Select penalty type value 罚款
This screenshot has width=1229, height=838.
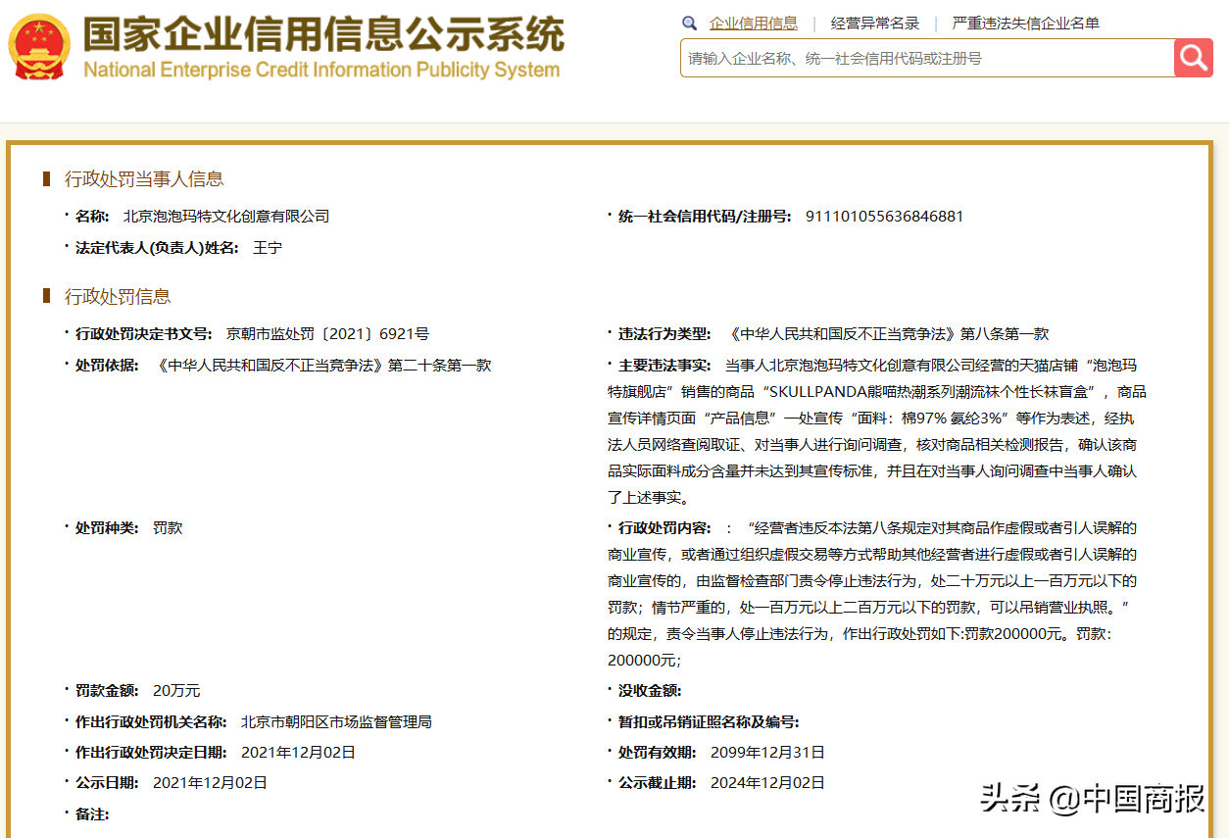[168, 528]
